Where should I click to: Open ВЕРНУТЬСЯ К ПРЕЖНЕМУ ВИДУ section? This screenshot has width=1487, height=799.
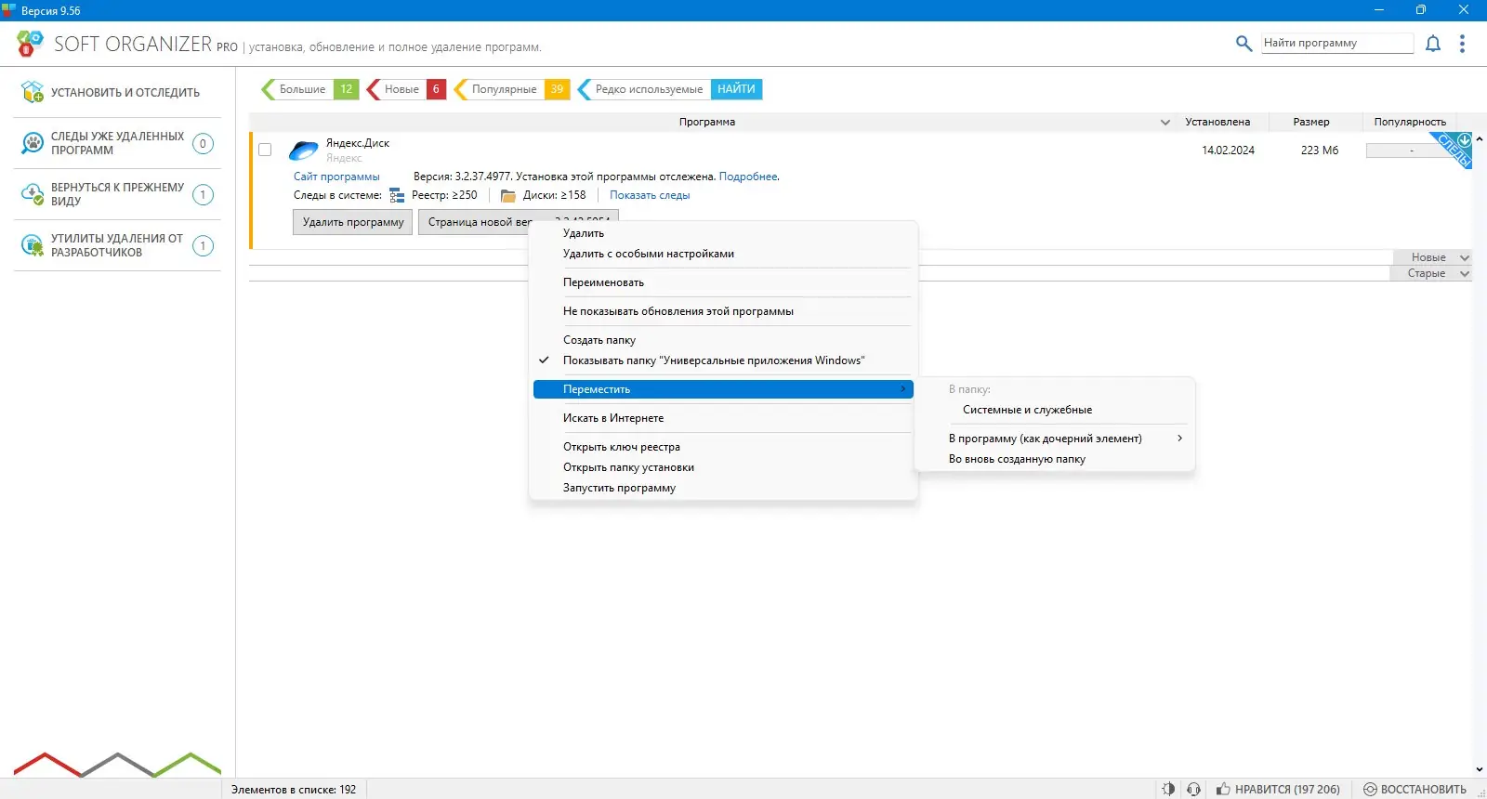[117, 194]
